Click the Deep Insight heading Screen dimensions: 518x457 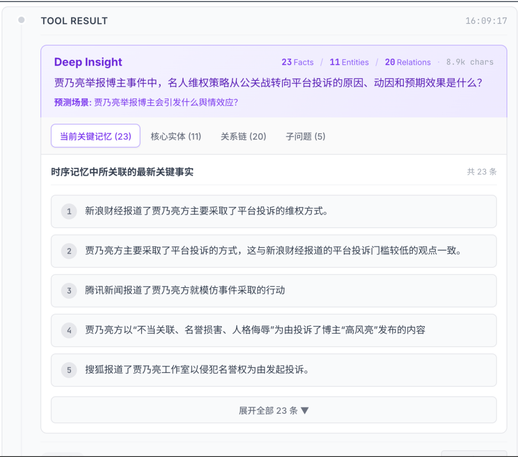click(88, 62)
